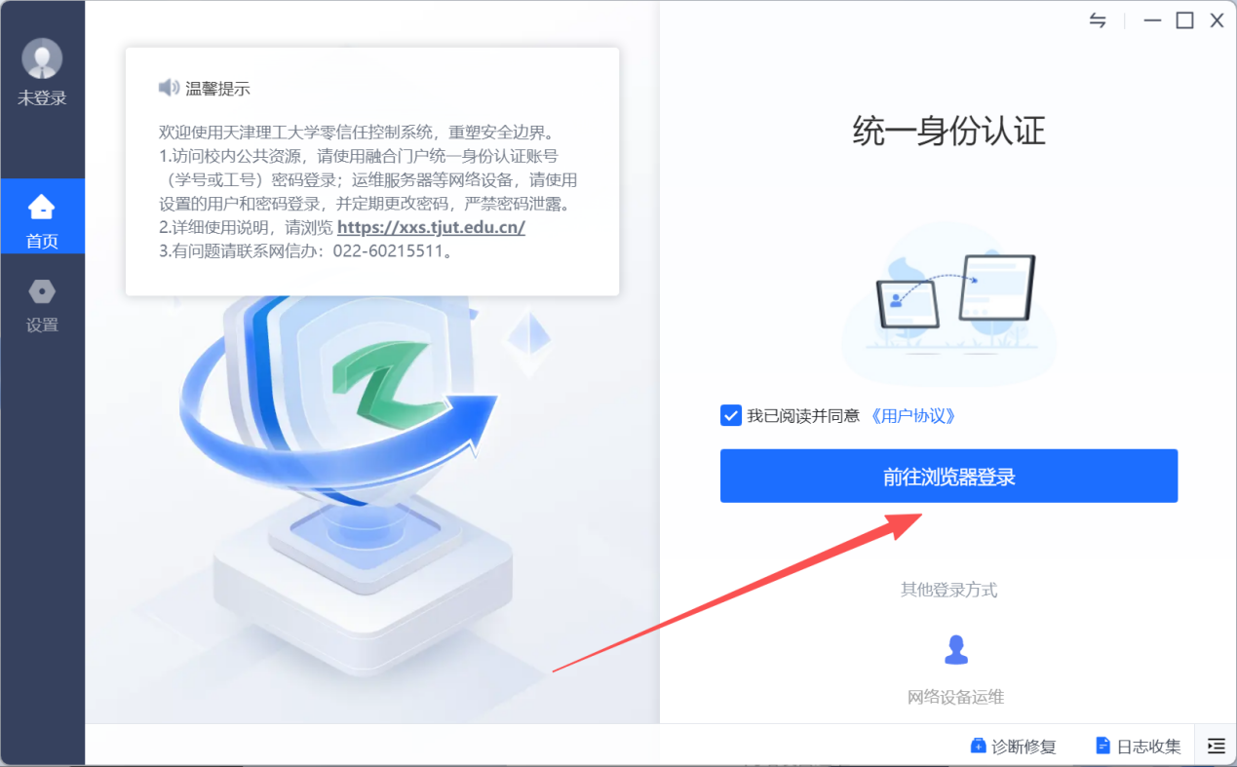Click the switch arrows icon in title bar
This screenshot has height=767, width=1237.
(x=1098, y=20)
